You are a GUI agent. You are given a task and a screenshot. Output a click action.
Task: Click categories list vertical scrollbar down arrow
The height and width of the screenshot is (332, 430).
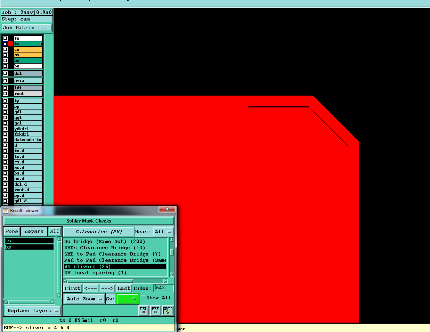pyautogui.click(x=172, y=275)
